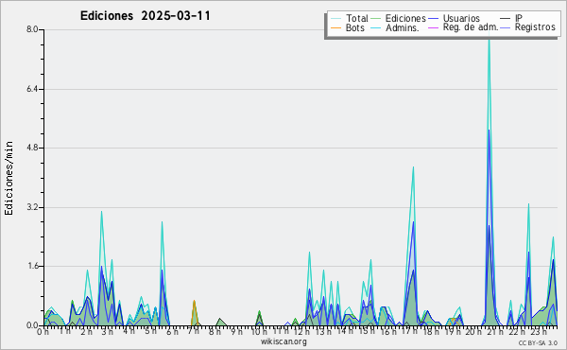567x350 pixels.
Task: Click the 10 h x-axis label
Action: 259,331
